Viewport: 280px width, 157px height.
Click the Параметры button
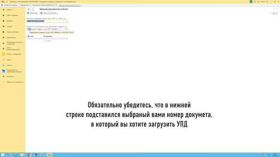click(32, 13)
